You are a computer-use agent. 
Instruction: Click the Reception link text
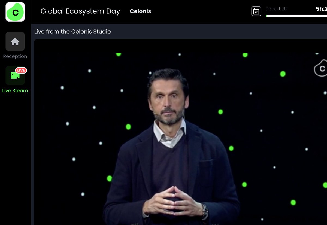point(15,56)
